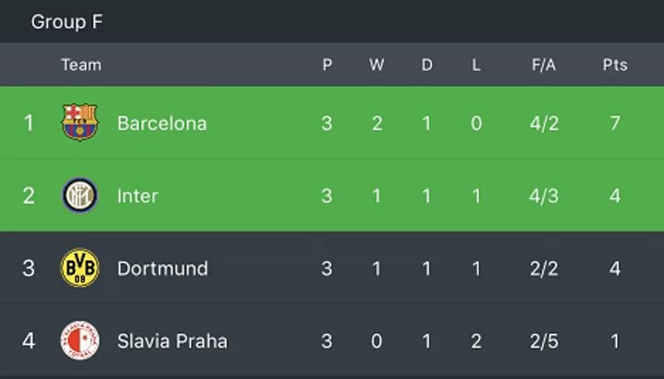Viewport: 664px width, 379px height.
Task: Open the Inter team name link
Action: tap(137, 196)
